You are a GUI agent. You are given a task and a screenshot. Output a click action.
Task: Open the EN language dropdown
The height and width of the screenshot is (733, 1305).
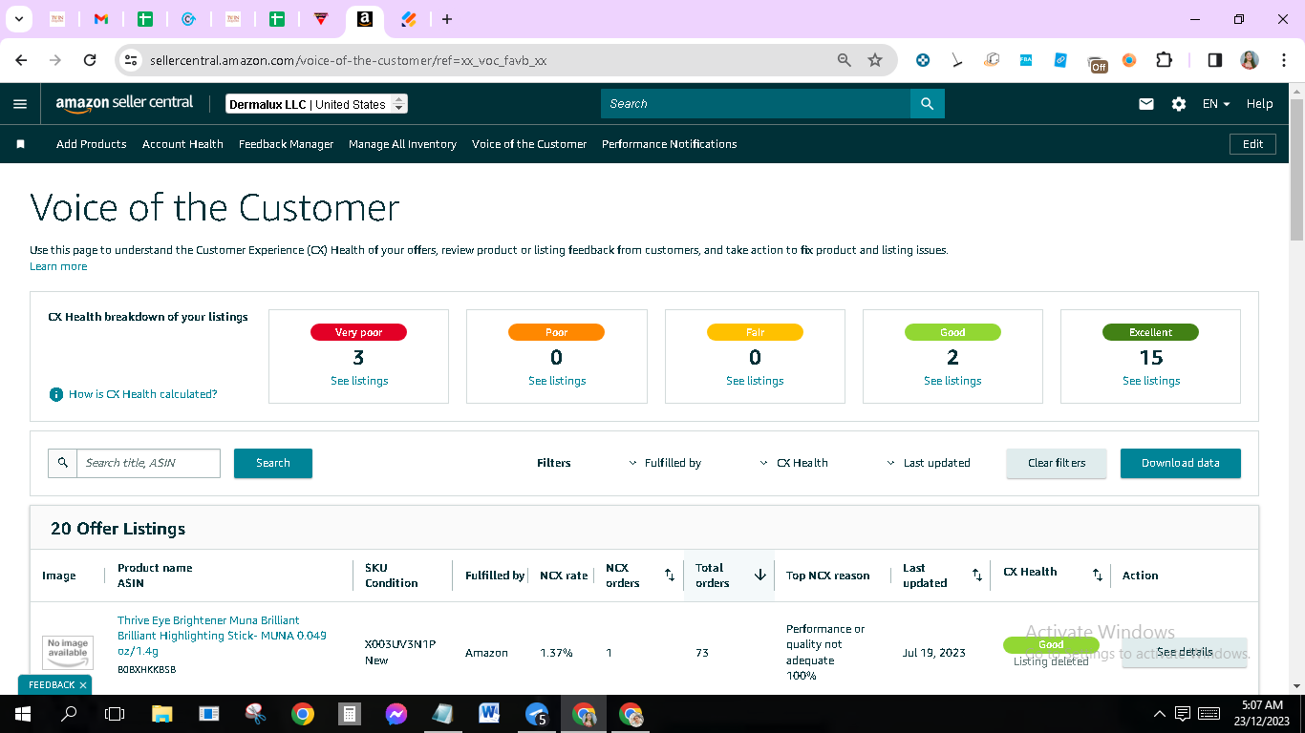(1216, 104)
